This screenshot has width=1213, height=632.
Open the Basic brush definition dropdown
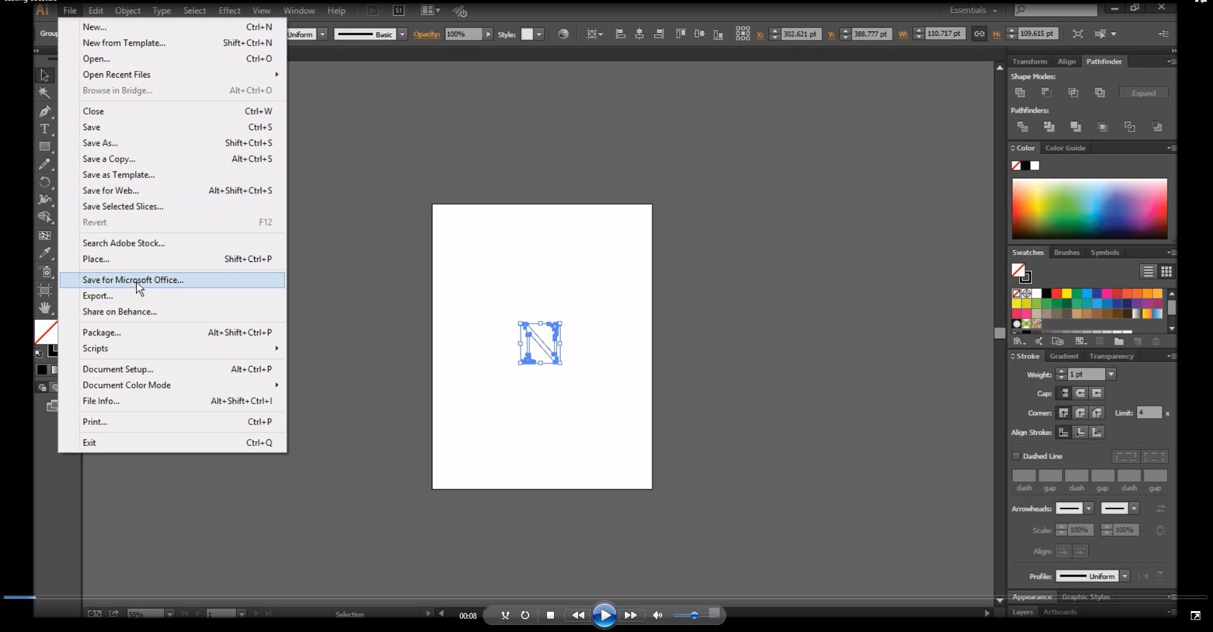click(402, 34)
